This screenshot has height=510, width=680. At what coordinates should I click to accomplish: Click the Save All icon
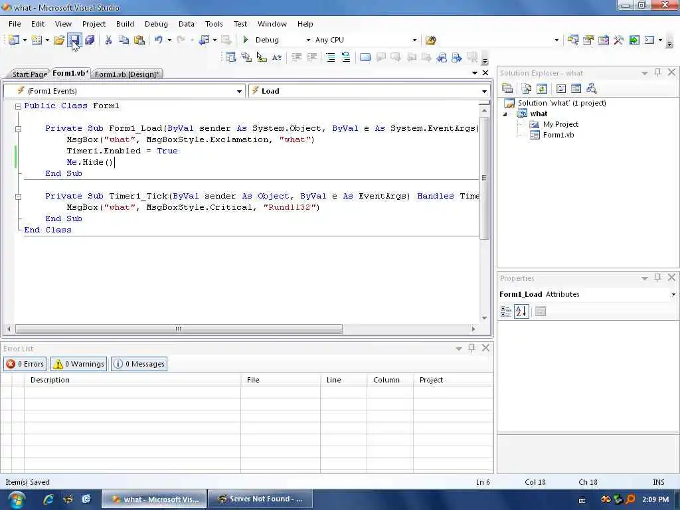[90, 40]
